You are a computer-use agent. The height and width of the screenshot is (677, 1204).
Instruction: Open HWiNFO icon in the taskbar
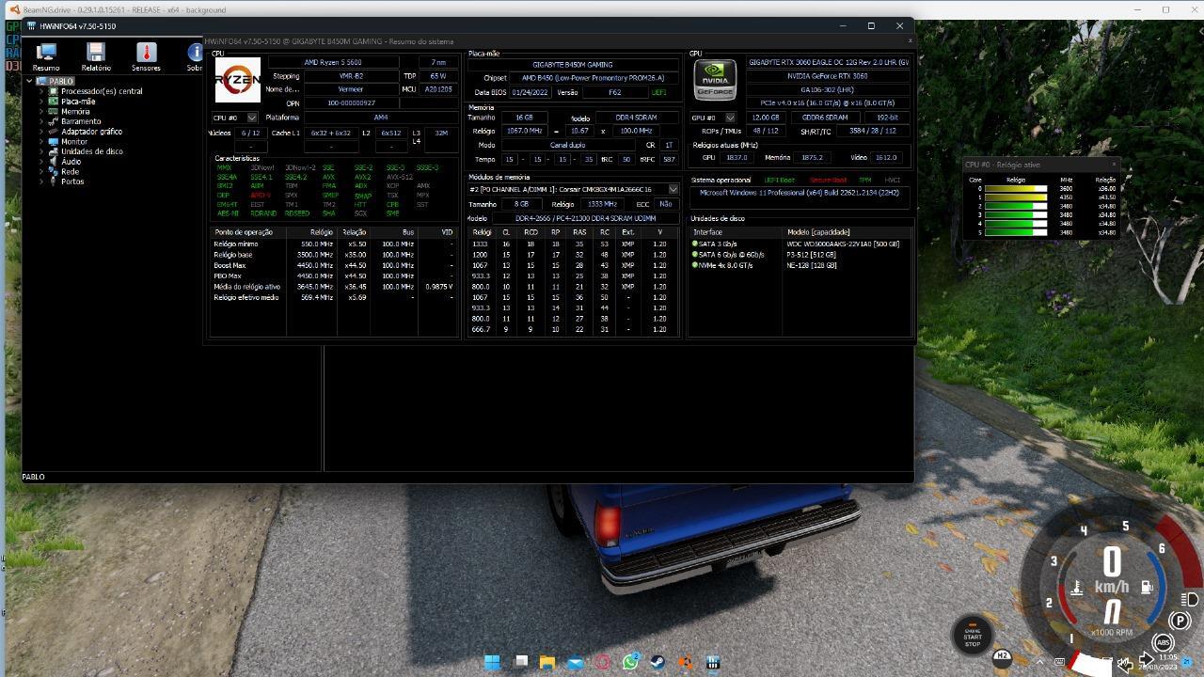713,662
